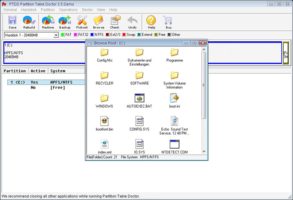Image resolution: width=293 pixels, height=200 pixels.
Task: Select the boot.ini file
Action: (x=175, y=101)
